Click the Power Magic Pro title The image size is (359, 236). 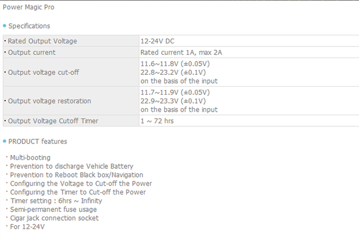tap(29, 7)
